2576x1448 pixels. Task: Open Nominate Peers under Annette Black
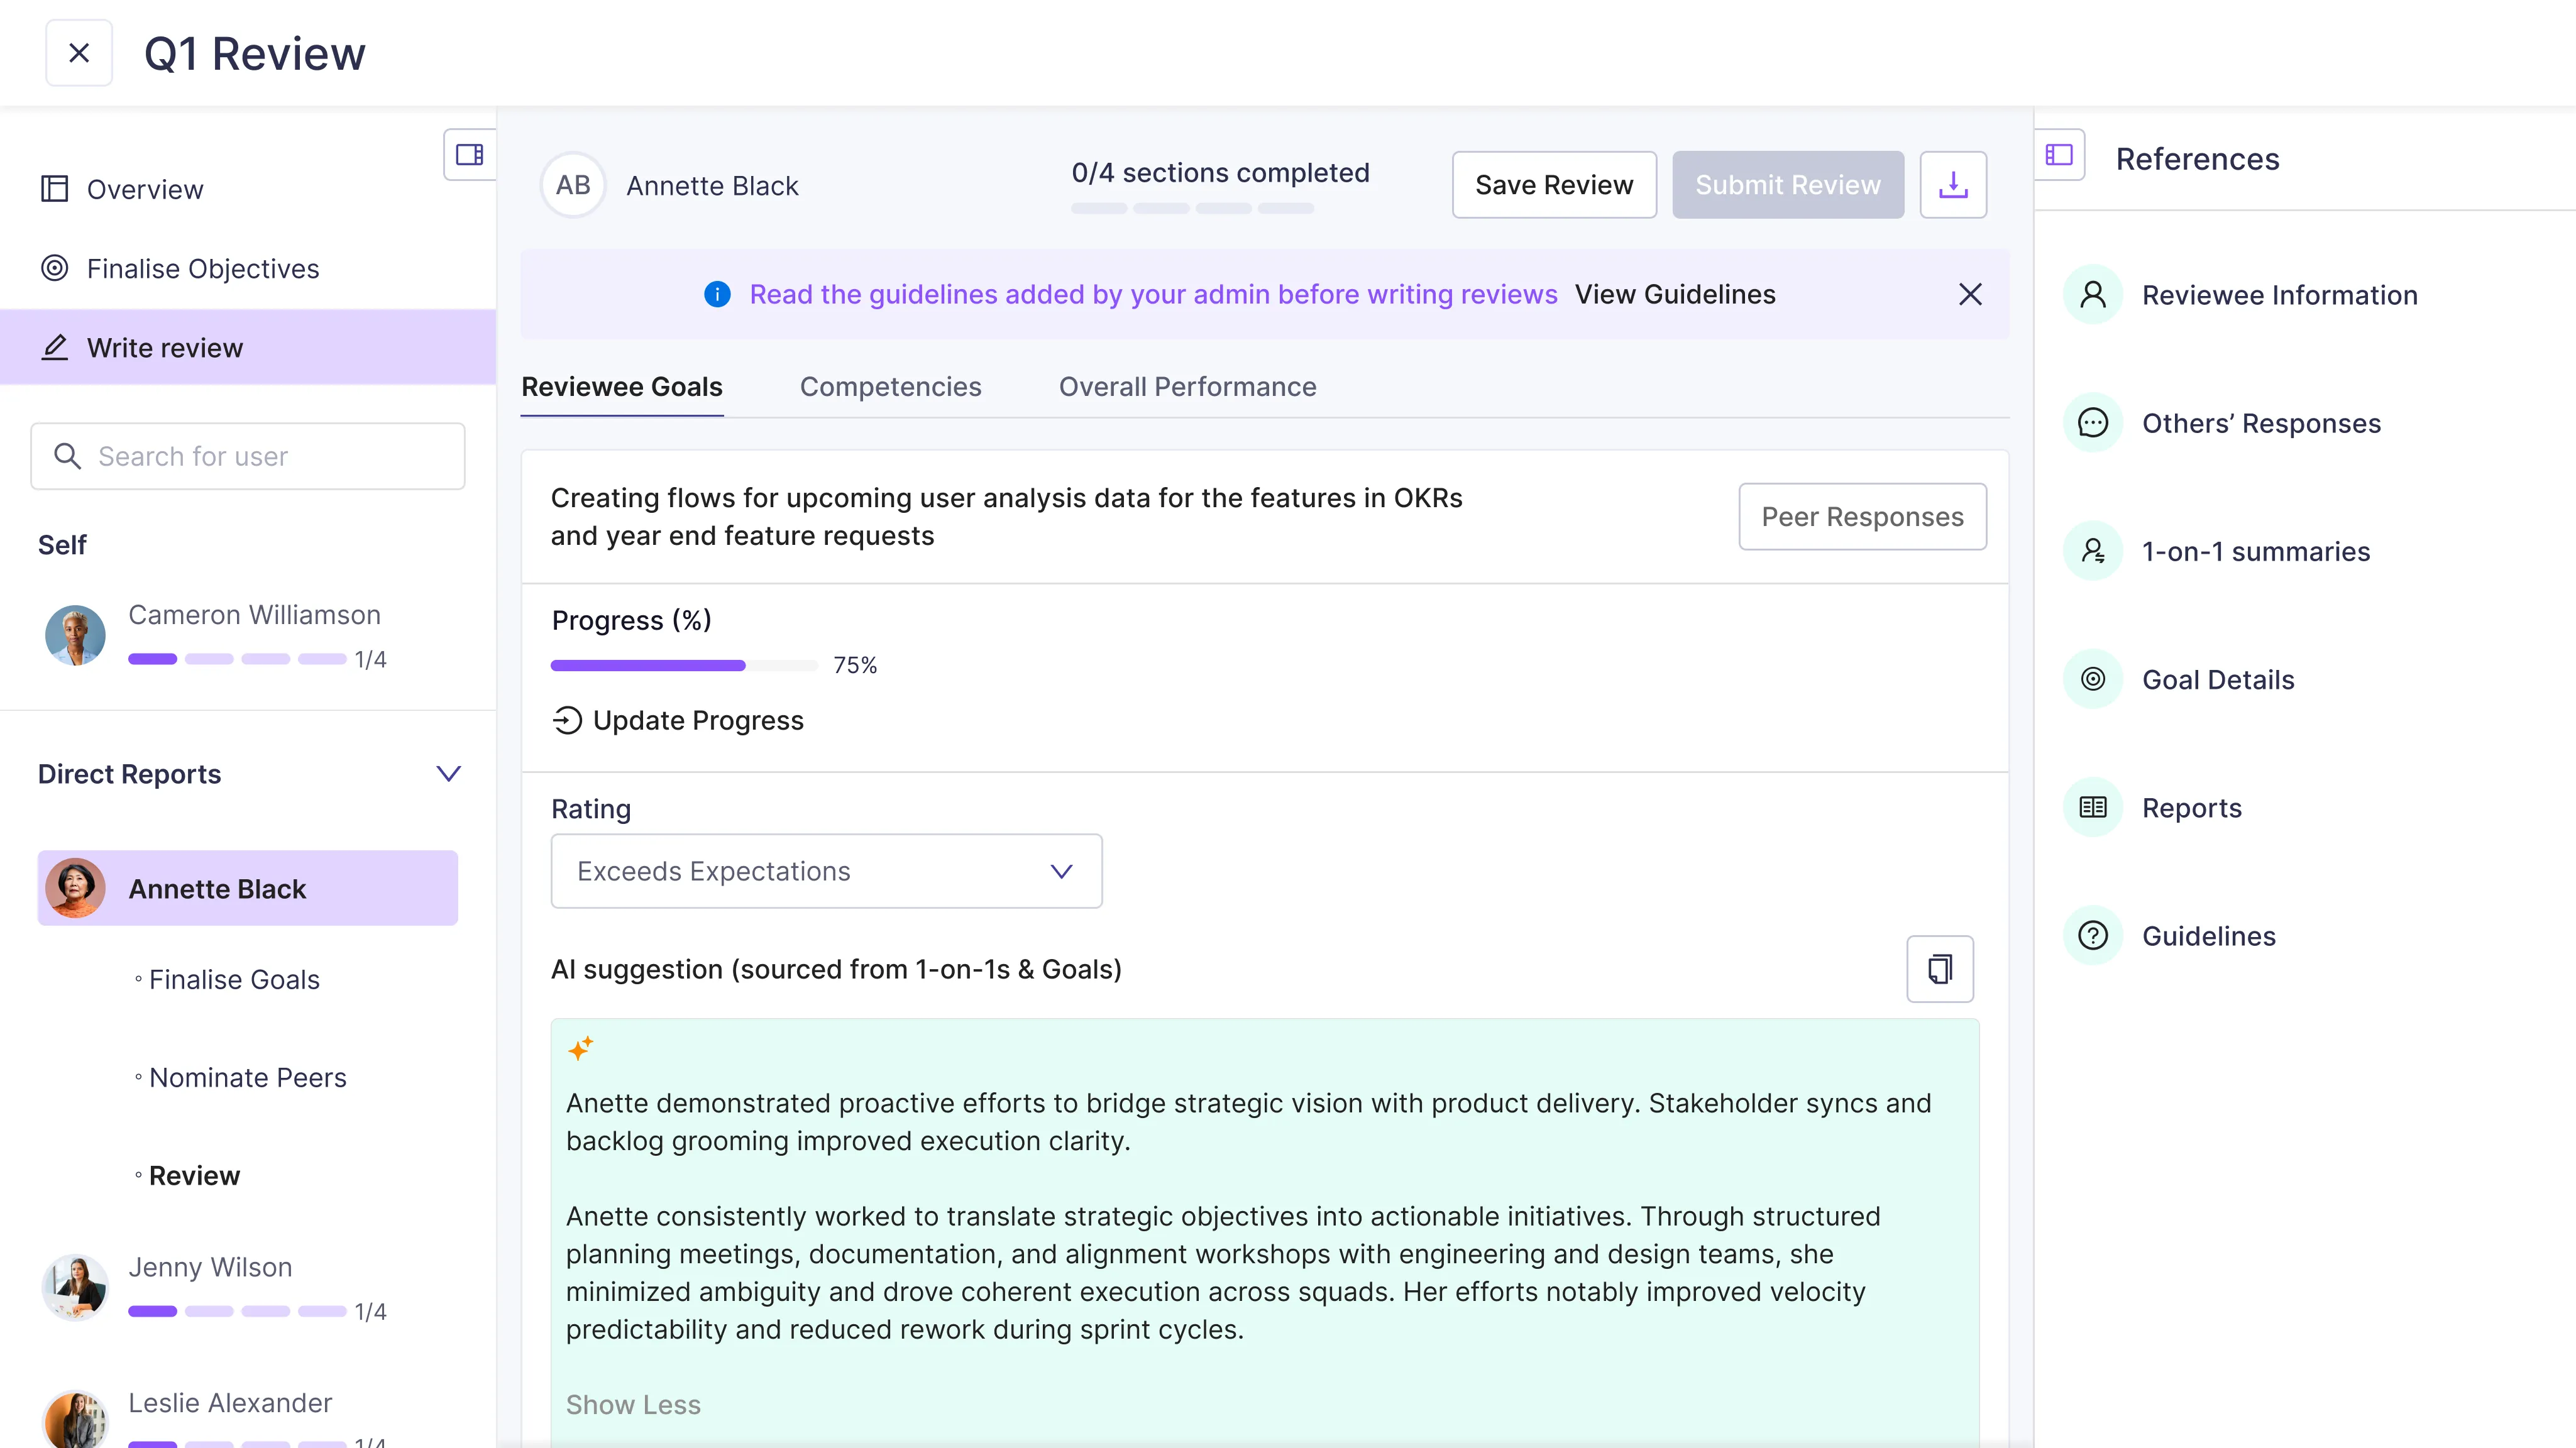coord(247,1078)
